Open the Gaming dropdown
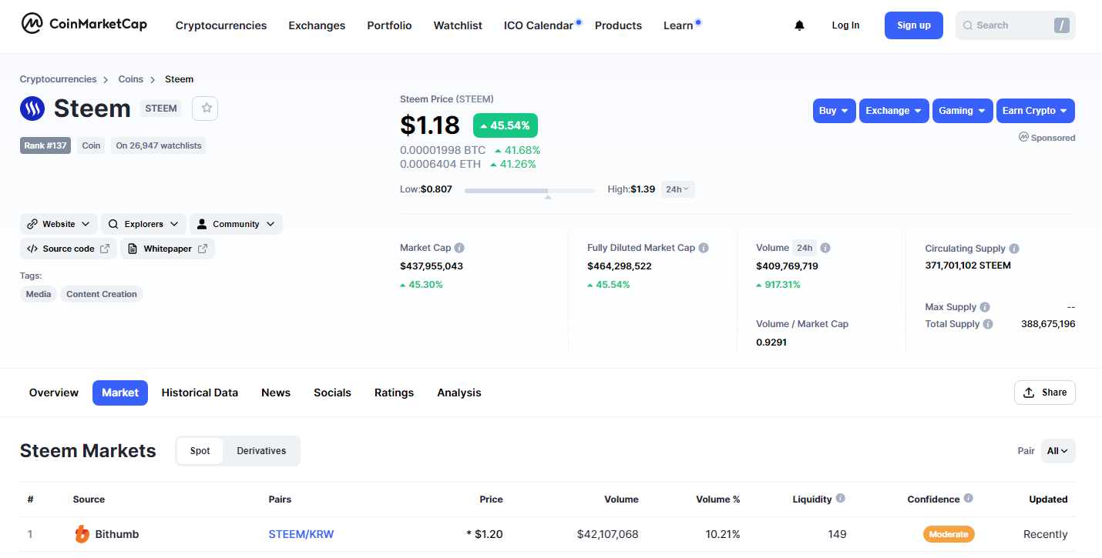The height and width of the screenshot is (558, 1102). coord(963,111)
